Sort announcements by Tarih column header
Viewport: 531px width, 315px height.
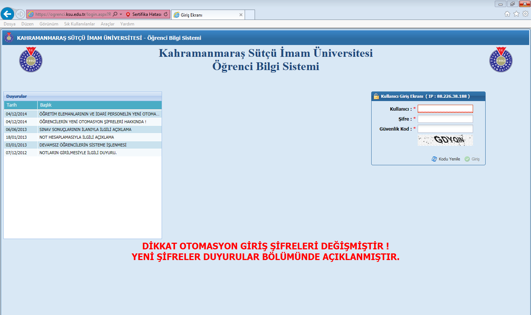[x=21, y=105]
